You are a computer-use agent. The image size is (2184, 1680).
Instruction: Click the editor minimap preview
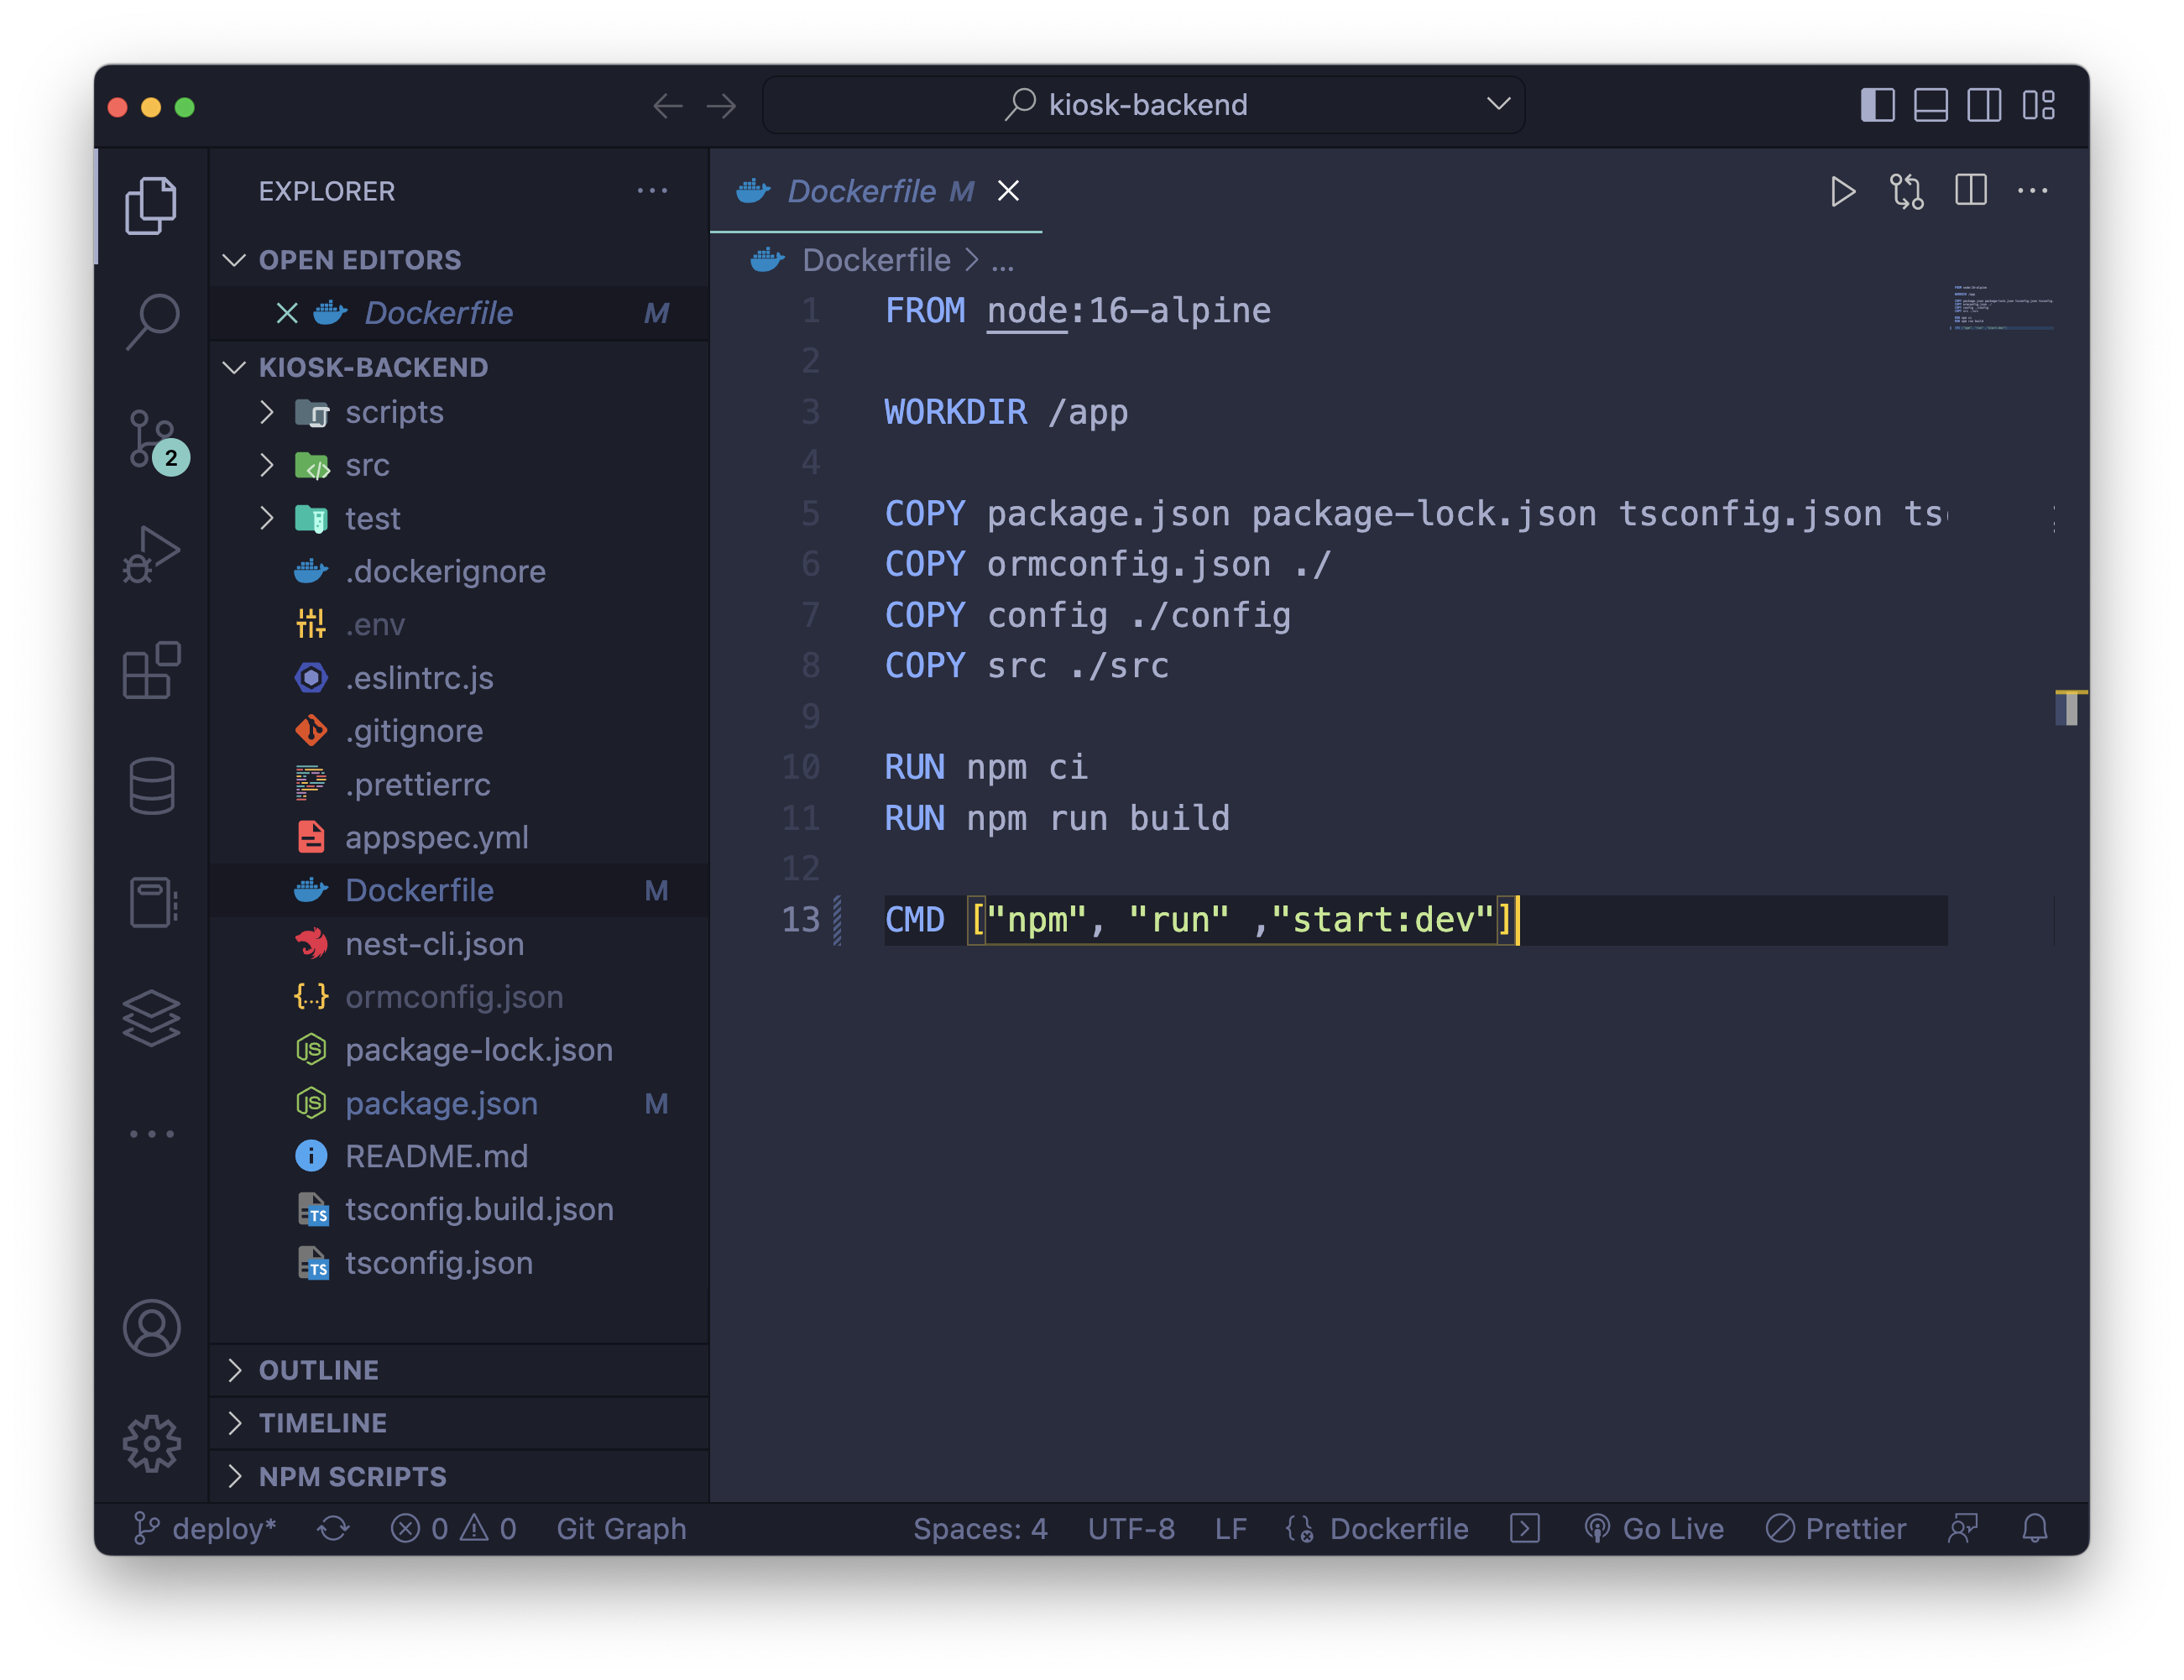tap(2002, 307)
